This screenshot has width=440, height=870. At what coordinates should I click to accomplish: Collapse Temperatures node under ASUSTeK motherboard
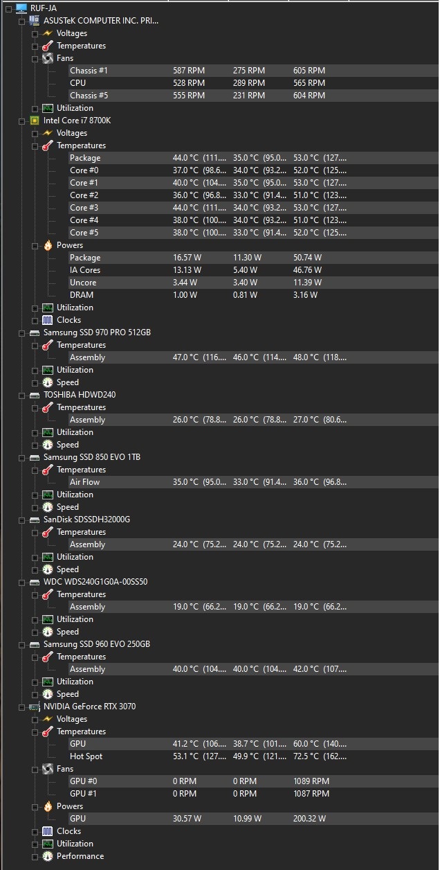click(35, 46)
